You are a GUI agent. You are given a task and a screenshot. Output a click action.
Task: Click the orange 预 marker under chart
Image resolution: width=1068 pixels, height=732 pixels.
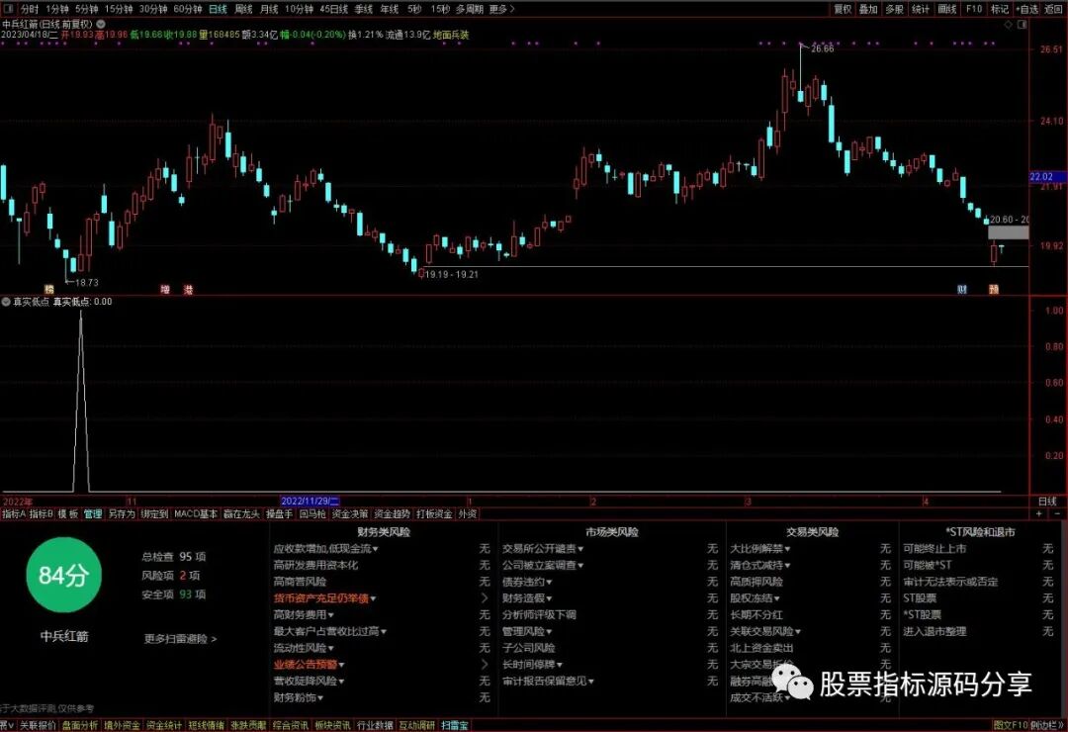(x=994, y=290)
